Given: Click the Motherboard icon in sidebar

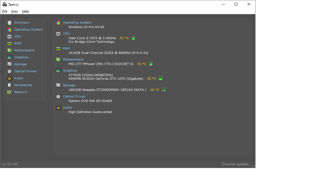Looking at the screenshot, I should click(x=9, y=50).
